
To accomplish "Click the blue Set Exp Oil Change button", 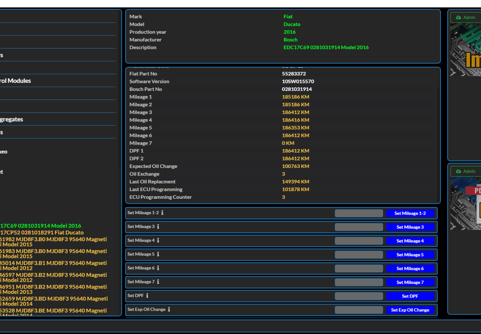I will point(410,310).
